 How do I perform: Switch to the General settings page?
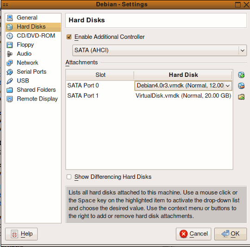[x=33, y=18]
